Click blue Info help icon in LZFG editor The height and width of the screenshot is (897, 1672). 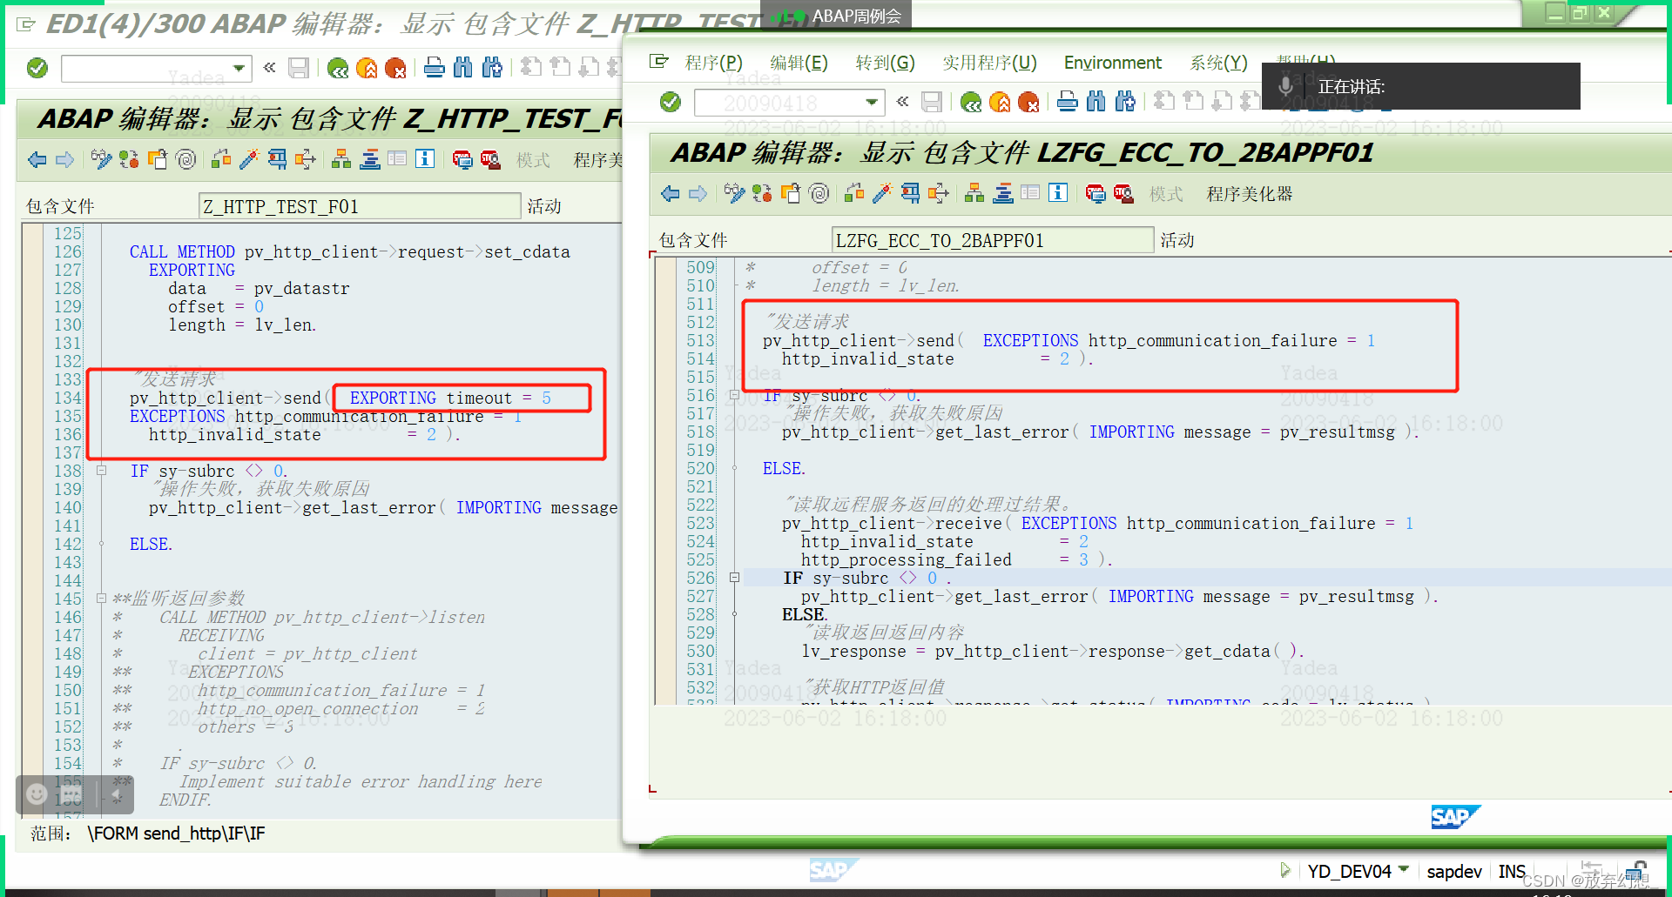(x=1057, y=192)
